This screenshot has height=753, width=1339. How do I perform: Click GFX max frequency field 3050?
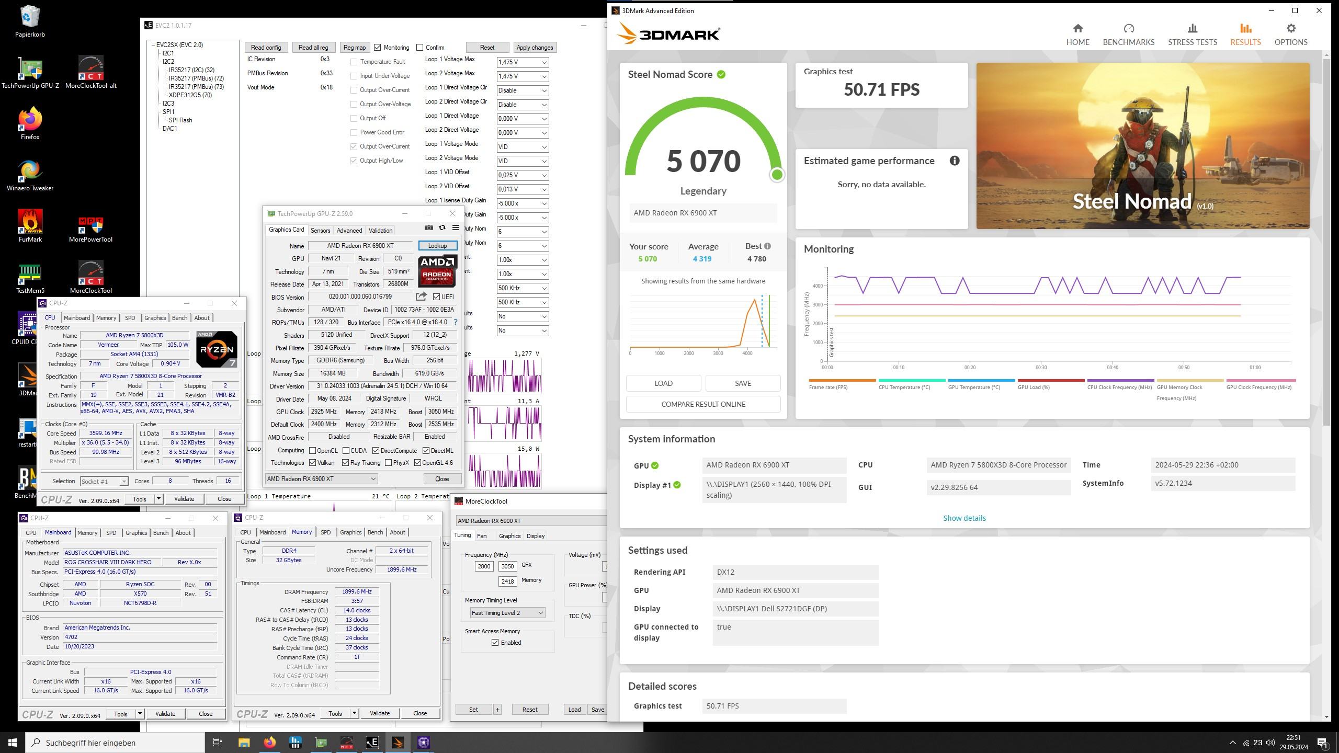pos(507,566)
